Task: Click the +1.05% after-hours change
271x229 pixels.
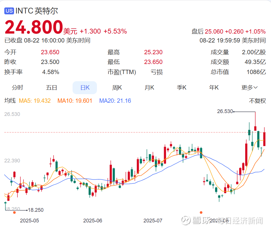Action: click(x=256, y=32)
